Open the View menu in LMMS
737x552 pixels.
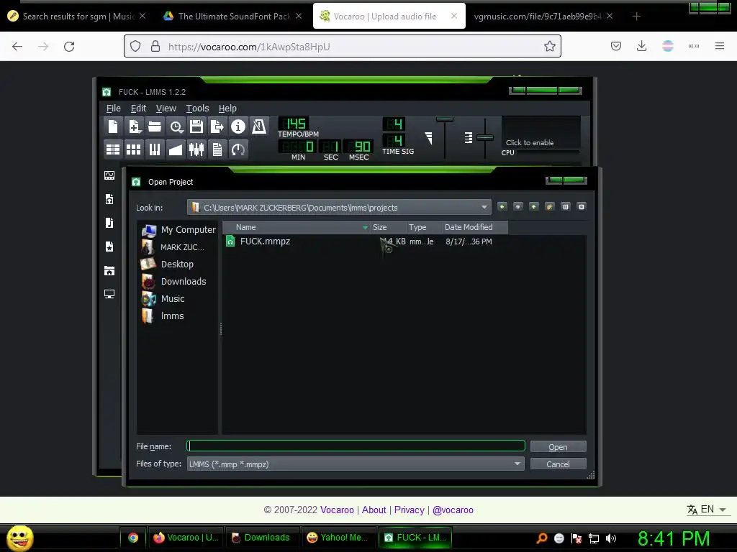click(166, 109)
